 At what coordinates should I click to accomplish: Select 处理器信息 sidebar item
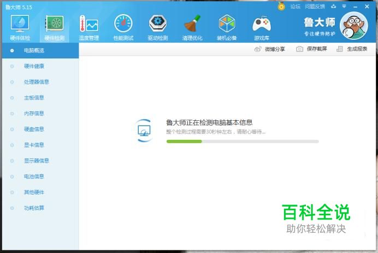(40, 82)
